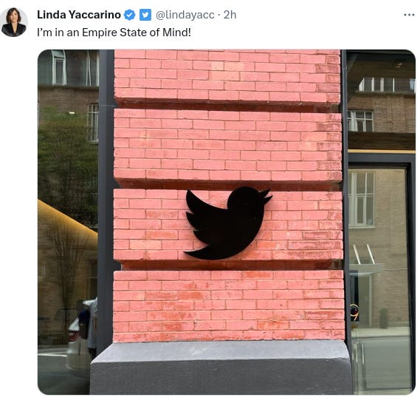Click the blue verified checkmark badge
The image size is (420, 403).
130,15
